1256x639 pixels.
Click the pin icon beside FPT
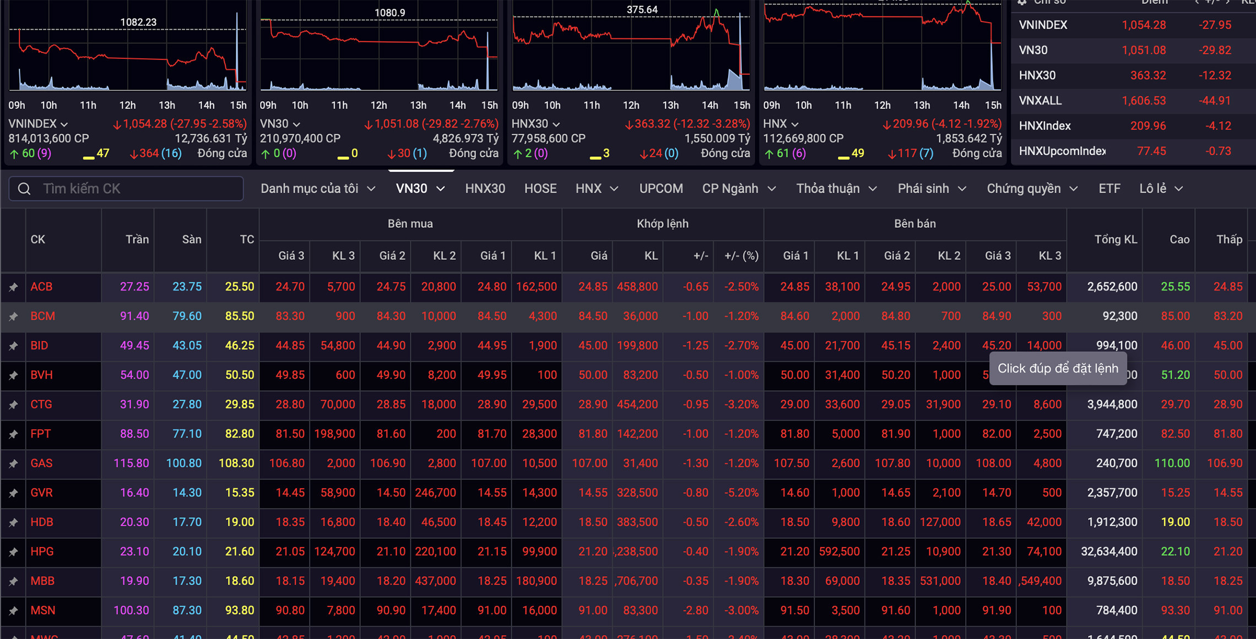tap(13, 434)
